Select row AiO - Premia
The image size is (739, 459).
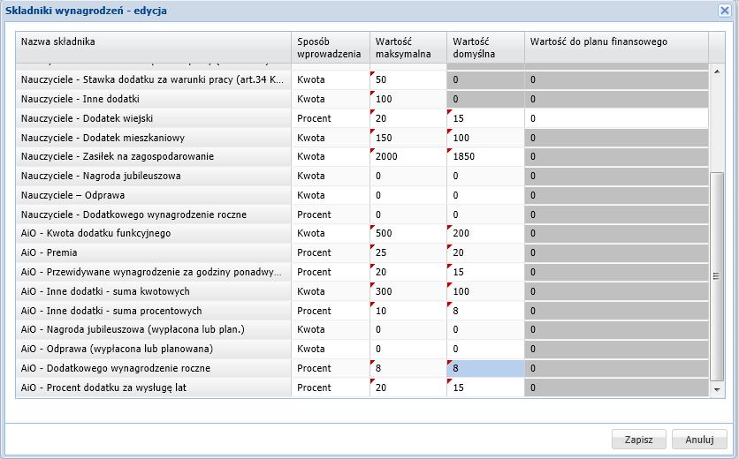tap(362, 252)
